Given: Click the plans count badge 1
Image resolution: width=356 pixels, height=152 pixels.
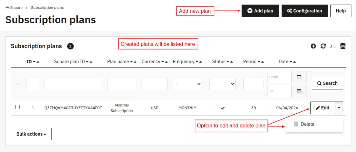Looking at the screenshot, I should 70,46.
